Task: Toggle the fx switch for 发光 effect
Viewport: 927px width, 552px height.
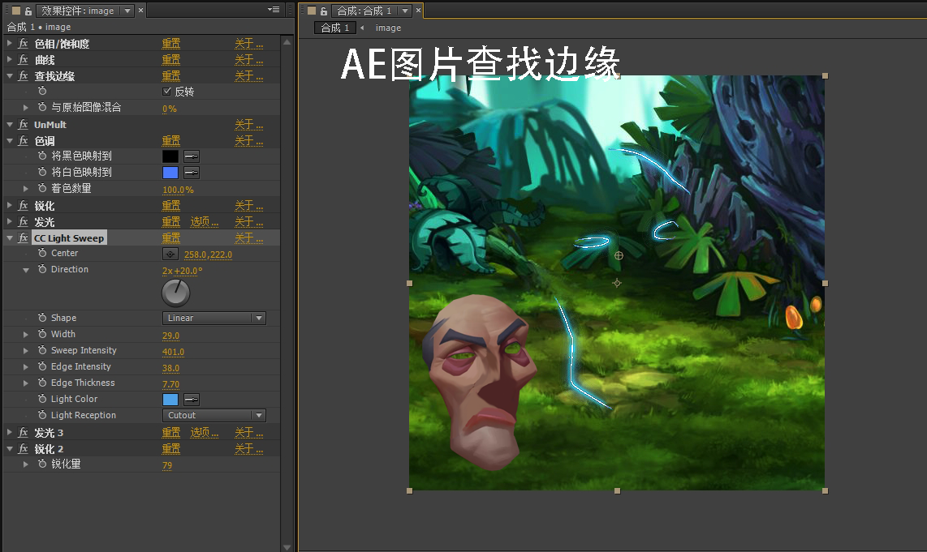Action: 23,221
